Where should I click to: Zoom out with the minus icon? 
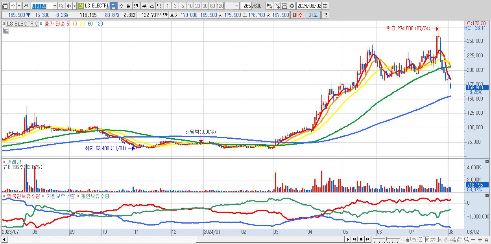coord(474,239)
